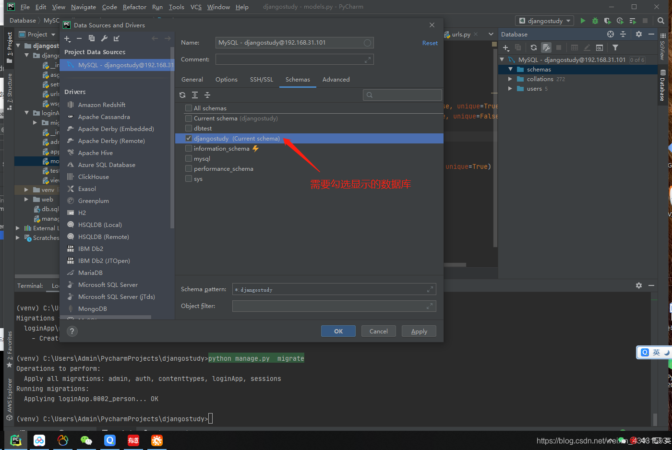This screenshot has height=450, width=672.
Task: Open Database panel gear settings
Action: (639, 34)
